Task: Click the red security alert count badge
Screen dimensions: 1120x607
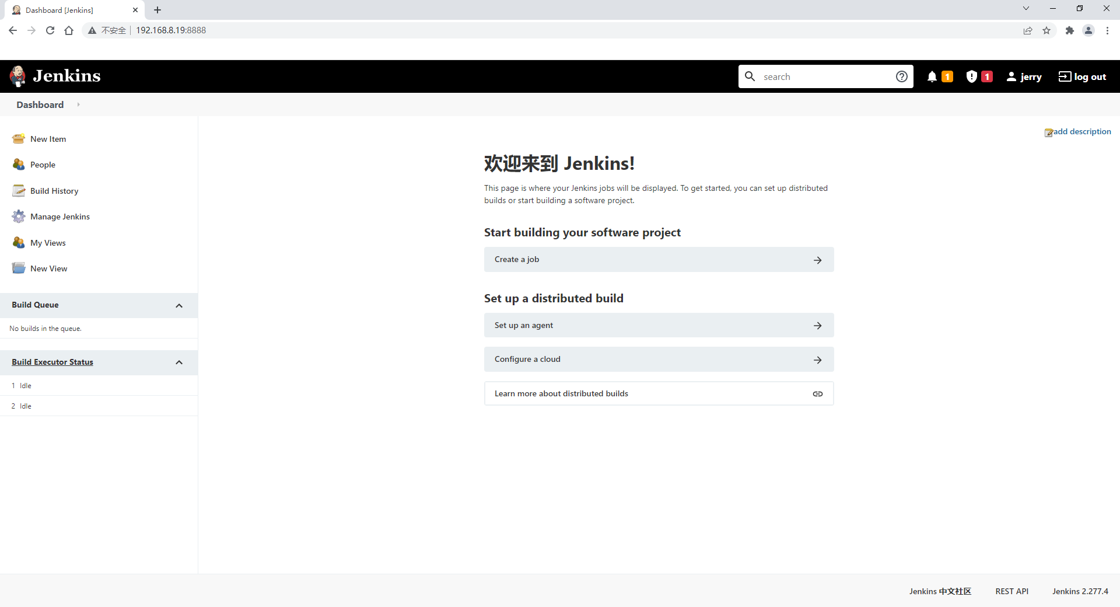Action: (987, 76)
